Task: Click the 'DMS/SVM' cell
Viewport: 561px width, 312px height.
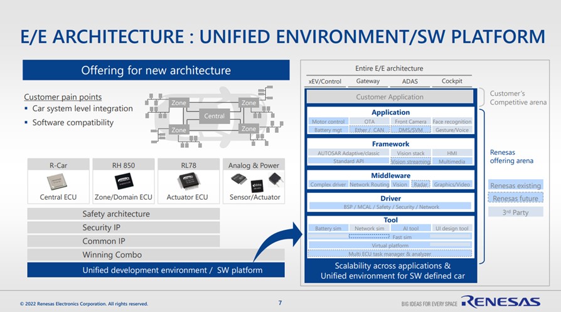Action: [411, 130]
